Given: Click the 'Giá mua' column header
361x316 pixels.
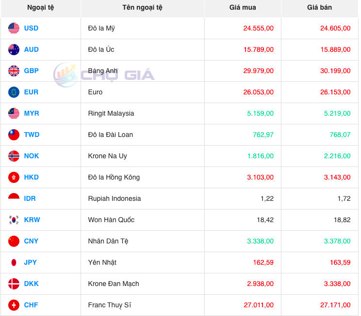Looking at the screenshot, I should 243,8.
